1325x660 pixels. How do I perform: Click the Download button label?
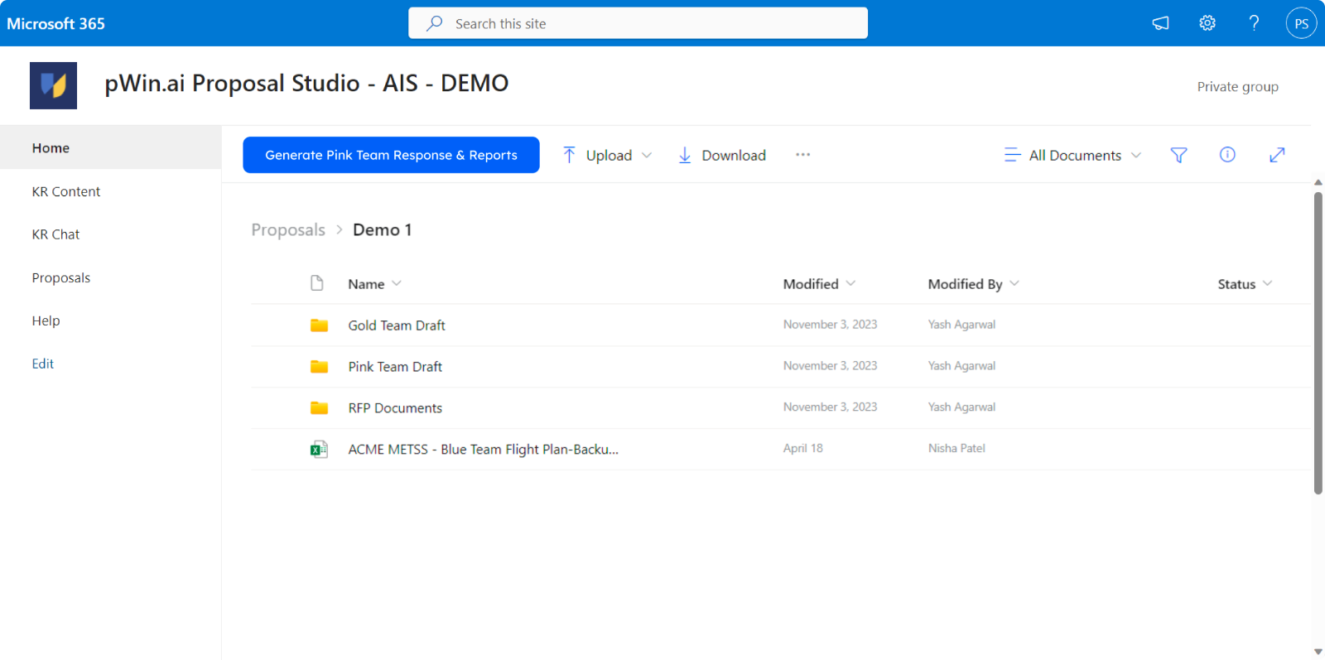pos(734,155)
